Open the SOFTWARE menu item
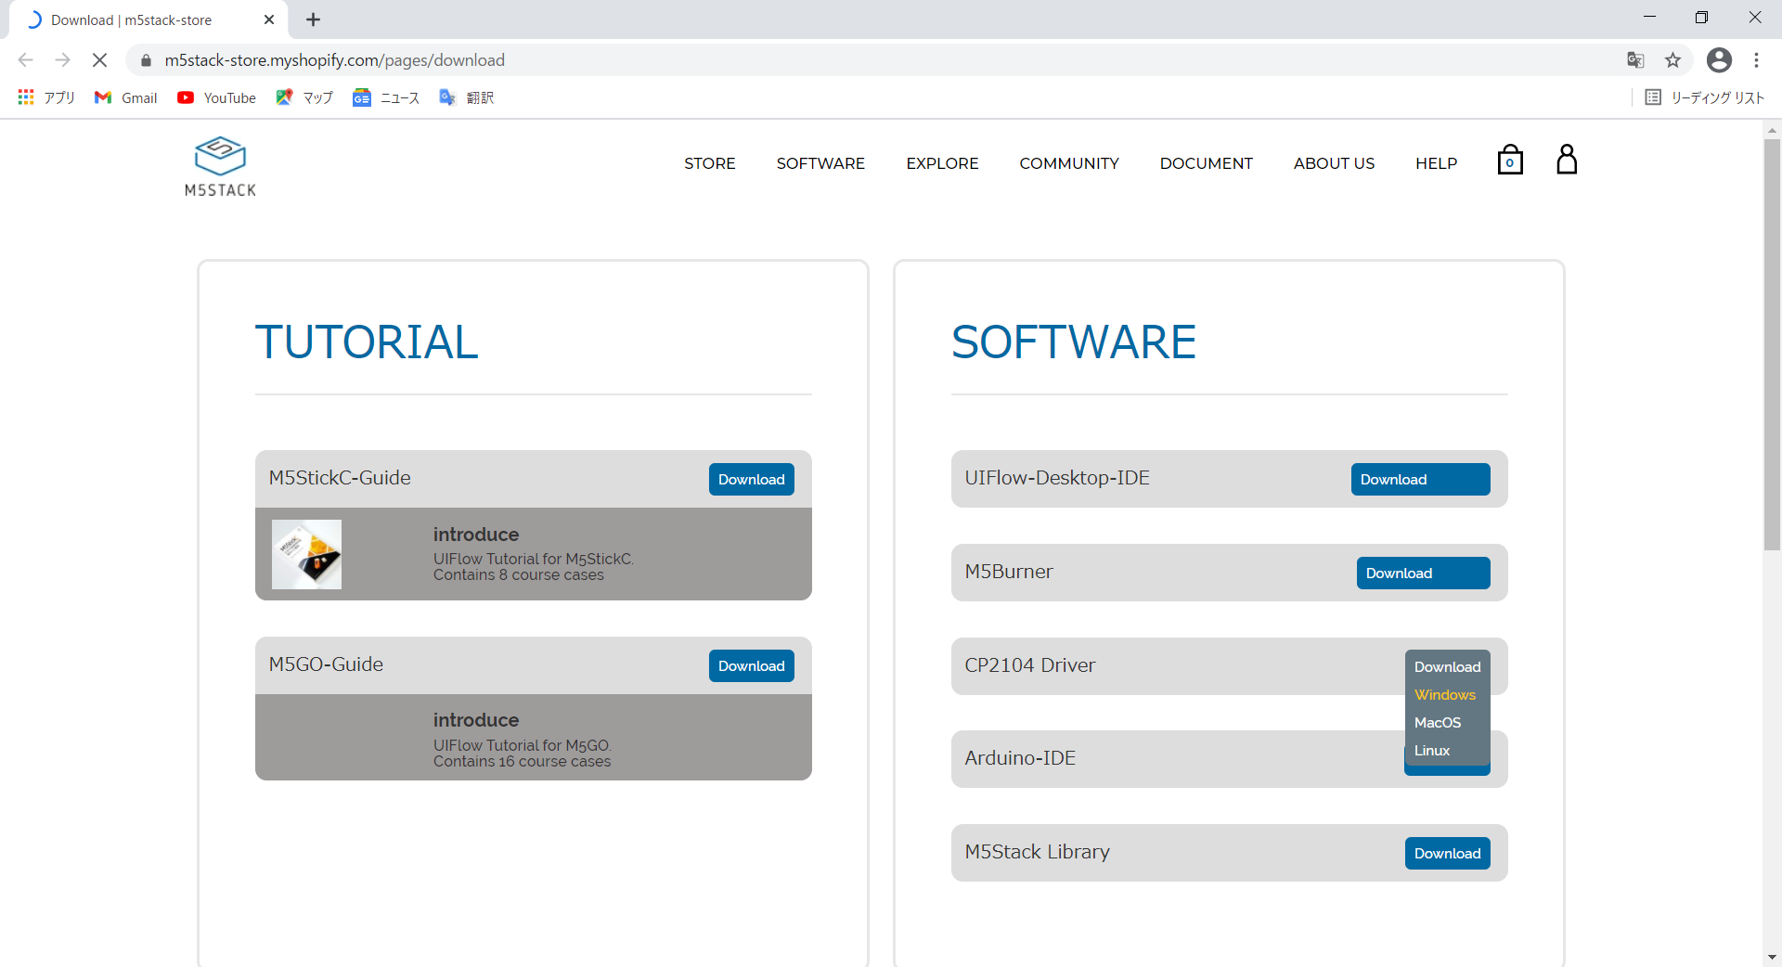1782x967 pixels. click(820, 163)
